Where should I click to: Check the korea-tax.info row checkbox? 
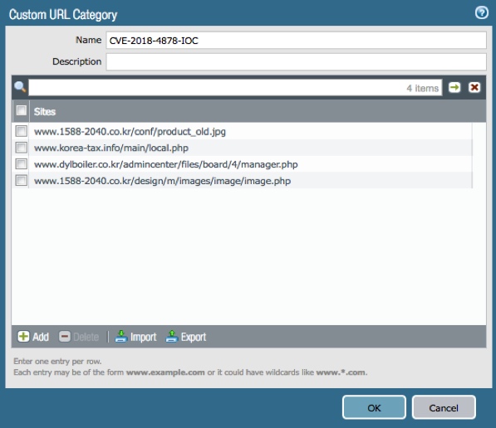tap(22, 148)
